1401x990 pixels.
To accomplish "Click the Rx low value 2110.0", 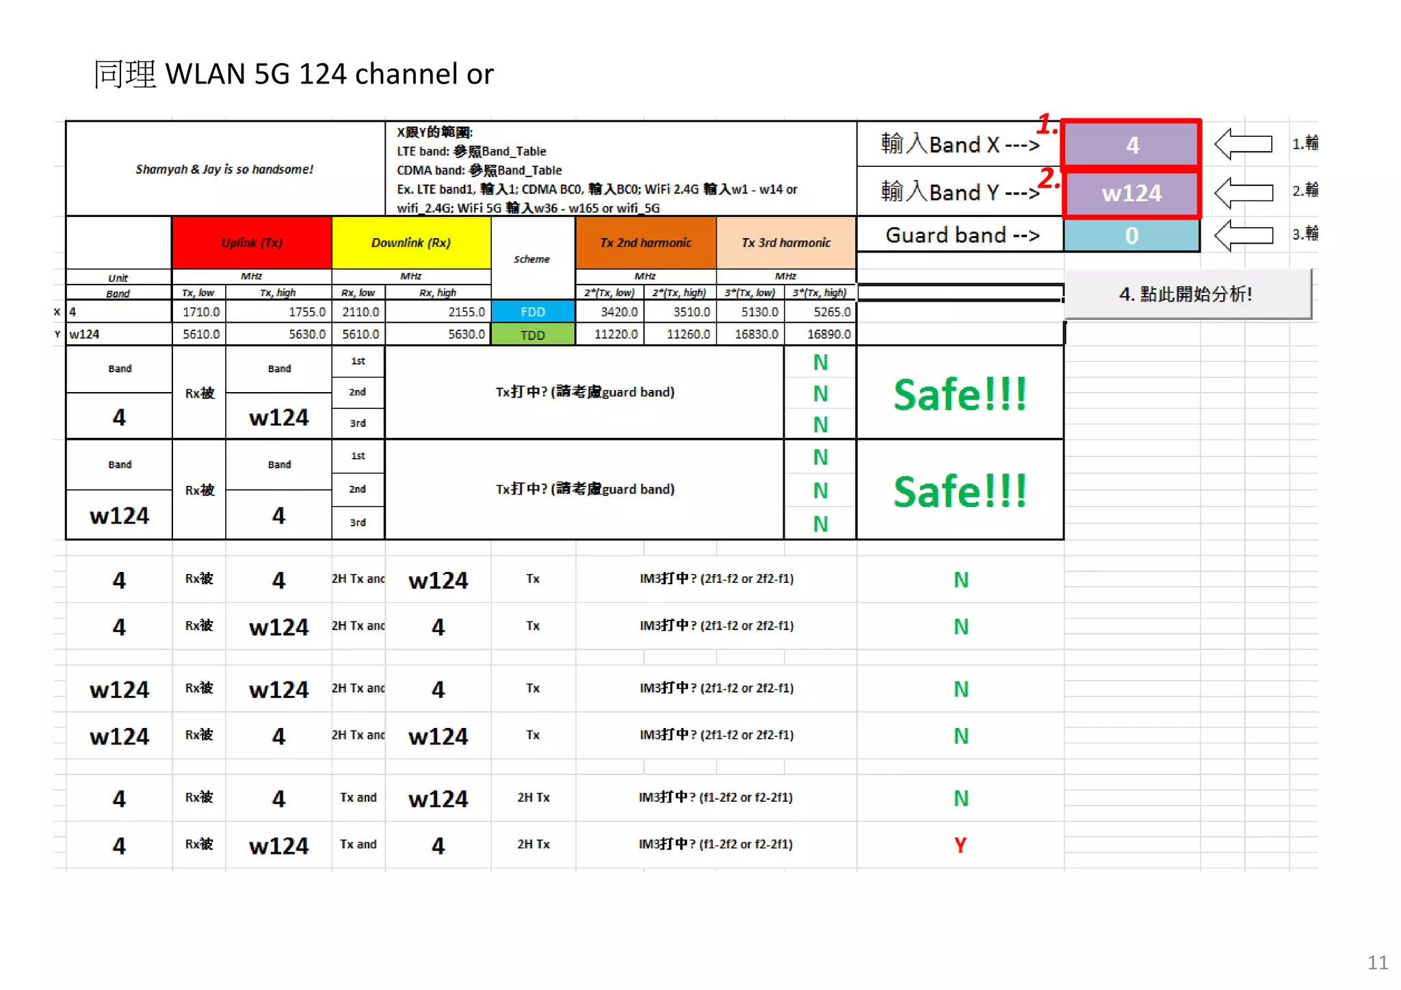I will coord(358,312).
